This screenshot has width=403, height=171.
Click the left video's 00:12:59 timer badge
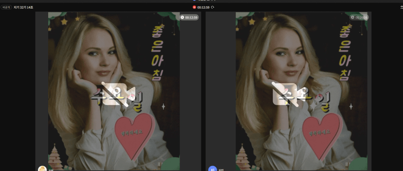[x=189, y=17]
